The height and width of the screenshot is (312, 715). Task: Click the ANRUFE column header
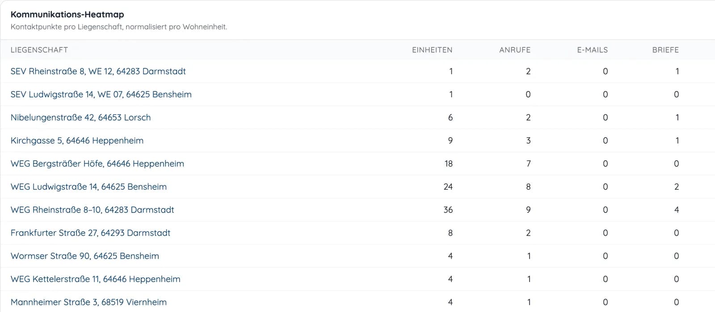515,50
